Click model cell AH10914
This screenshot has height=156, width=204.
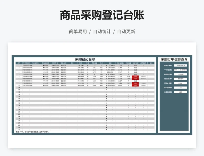click(x=81, y=86)
